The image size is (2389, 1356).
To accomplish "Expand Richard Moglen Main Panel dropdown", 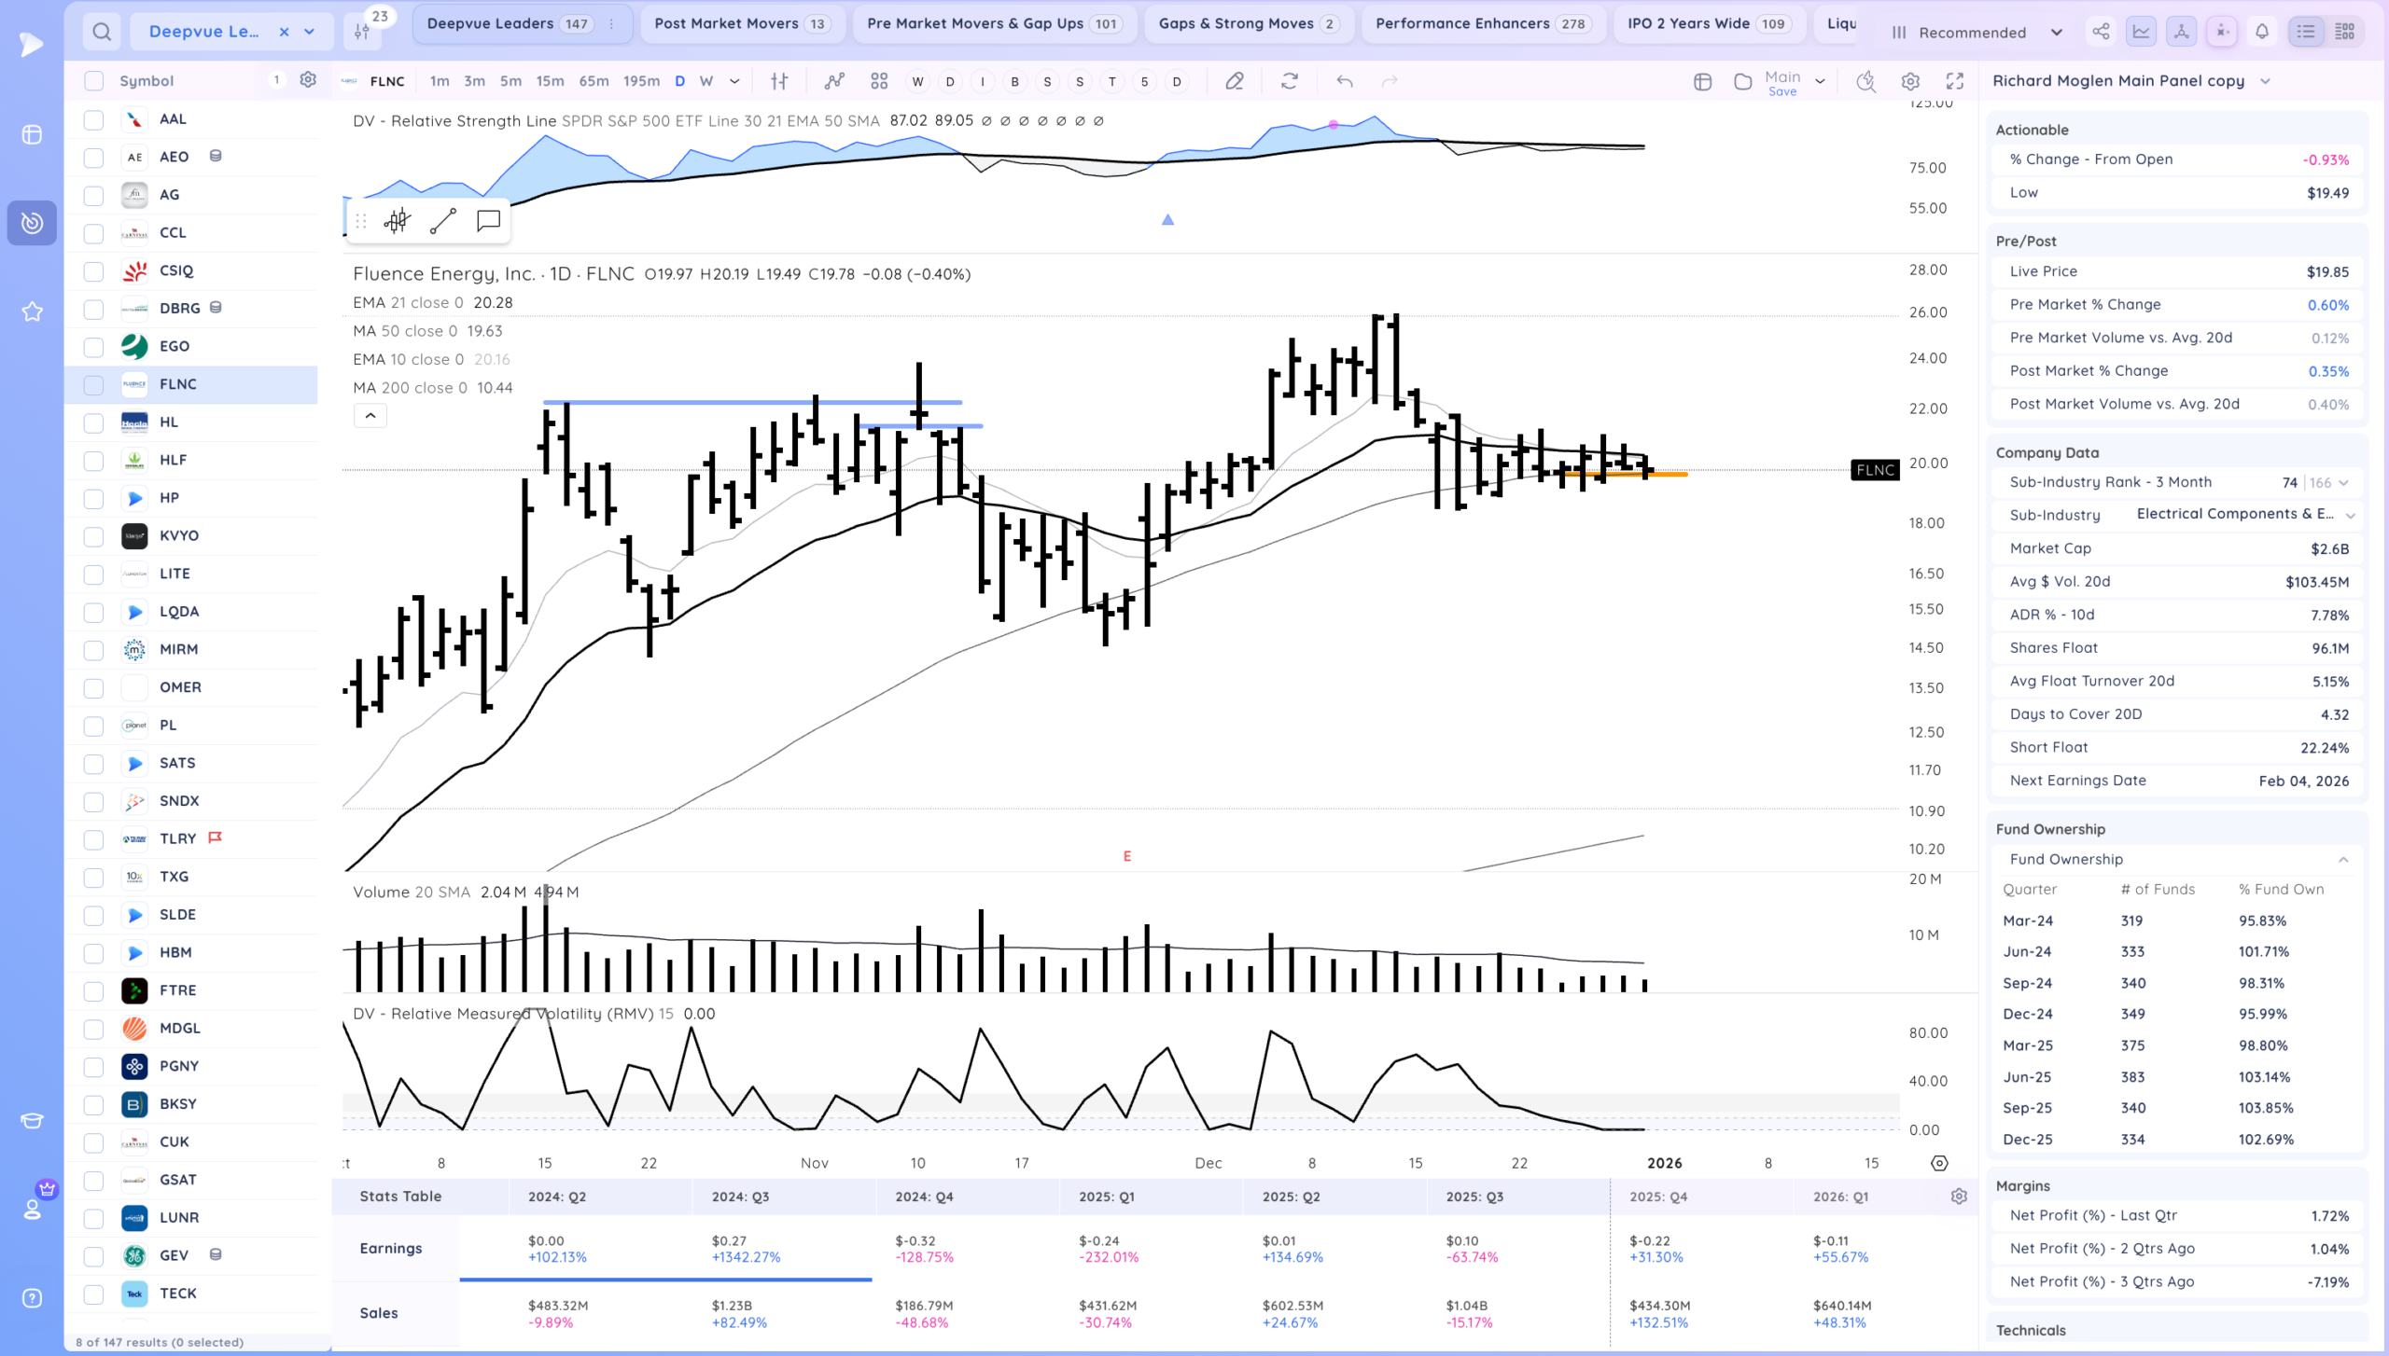I will pyautogui.click(x=2265, y=81).
